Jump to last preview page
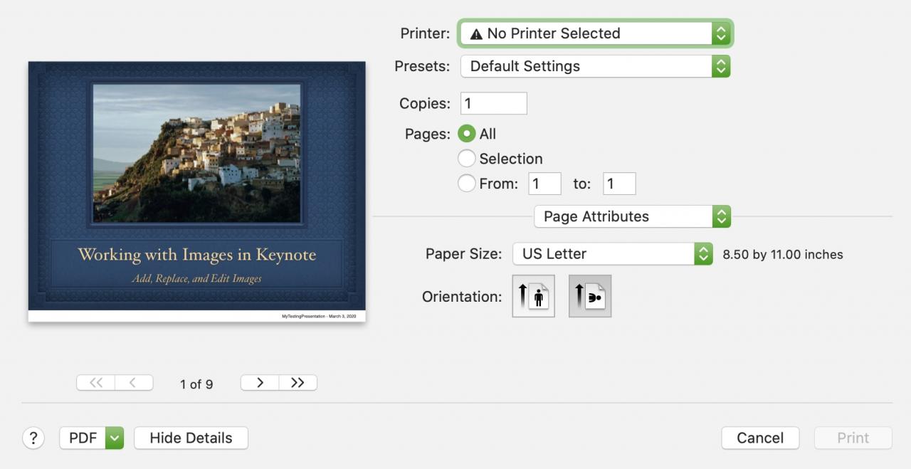Image resolution: width=911 pixels, height=469 pixels. (x=297, y=383)
